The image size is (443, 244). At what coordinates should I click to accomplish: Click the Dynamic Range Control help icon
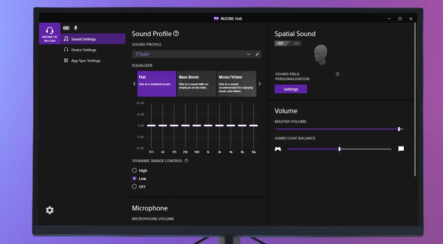pos(186,160)
